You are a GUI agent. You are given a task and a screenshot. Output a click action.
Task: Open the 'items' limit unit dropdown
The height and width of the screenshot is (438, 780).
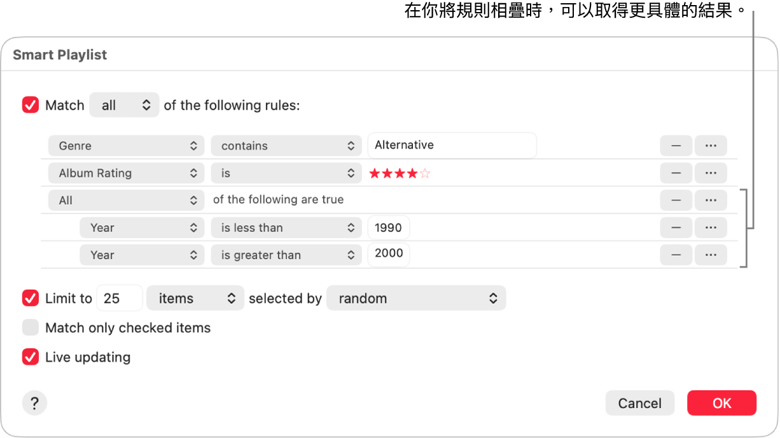[x=195, y=298]
